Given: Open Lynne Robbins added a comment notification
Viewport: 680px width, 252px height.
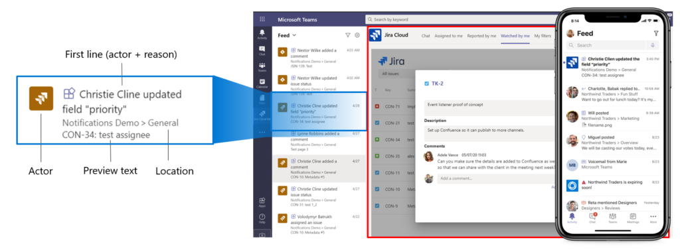Looking at the screenshot, I should pyautogui.click(x=319, y=141).
